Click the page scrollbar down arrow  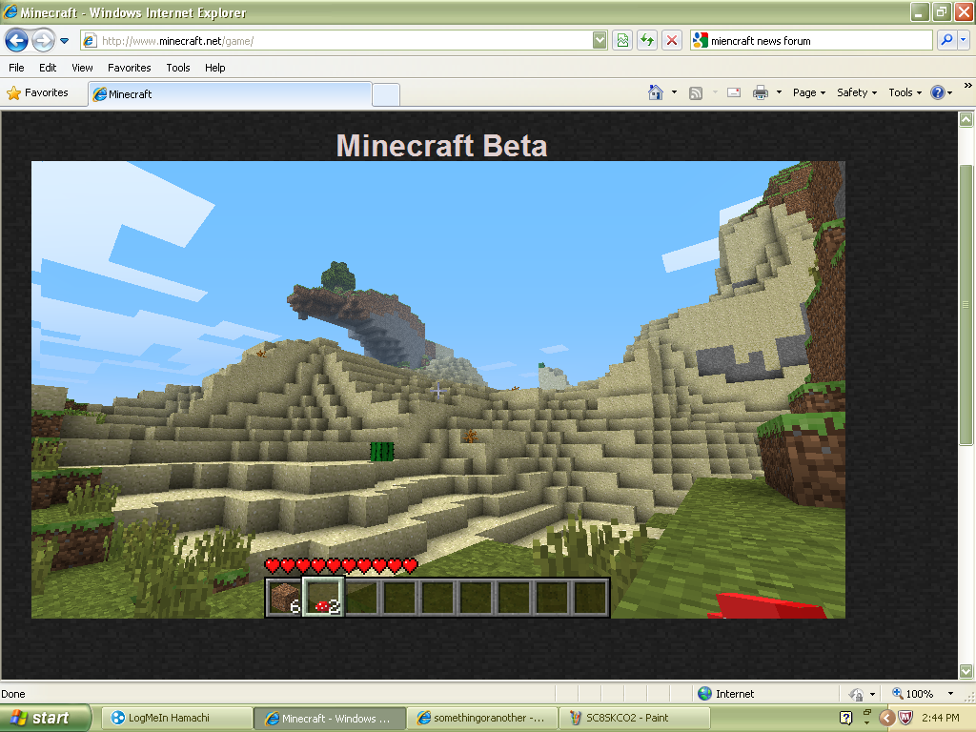coord(966,670)
